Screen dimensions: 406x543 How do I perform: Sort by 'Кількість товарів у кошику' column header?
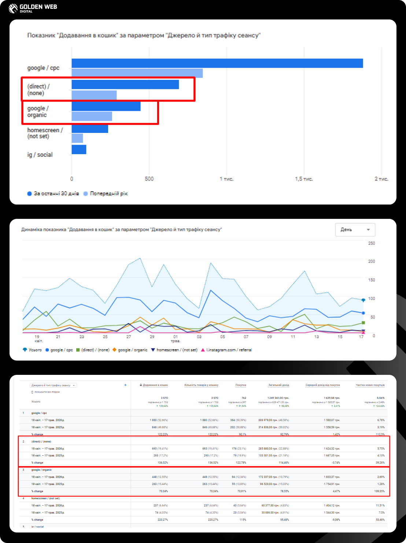tap(201, 385)
